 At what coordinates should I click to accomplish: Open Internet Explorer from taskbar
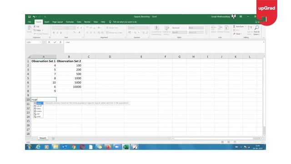(38, 147)
